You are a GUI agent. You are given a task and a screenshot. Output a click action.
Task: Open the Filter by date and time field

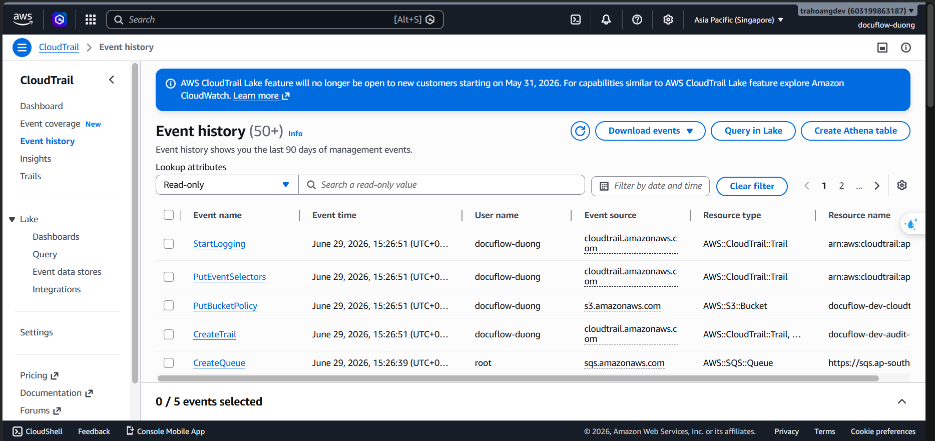[x=650, y=186]
